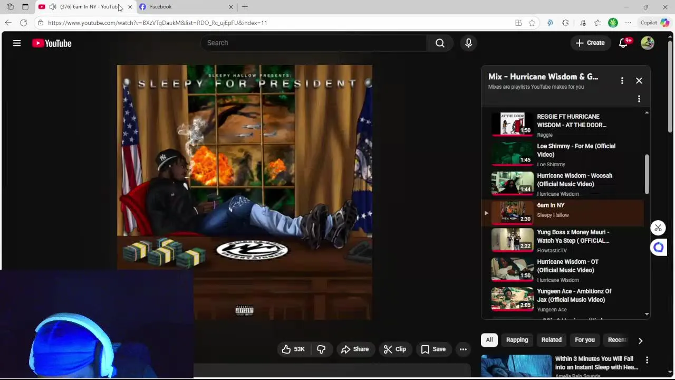Open a new browser tab
Viewport: 675px width, 380px height.
(x=245, y=7)
